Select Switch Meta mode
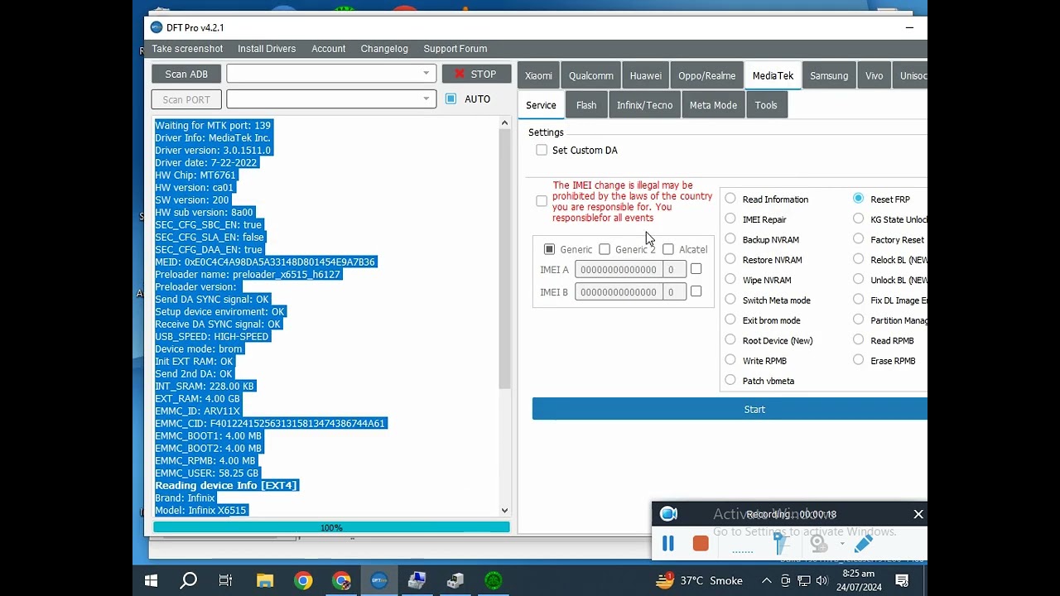The width and height of the screenshot is (1060, 596). coord(730,300)
